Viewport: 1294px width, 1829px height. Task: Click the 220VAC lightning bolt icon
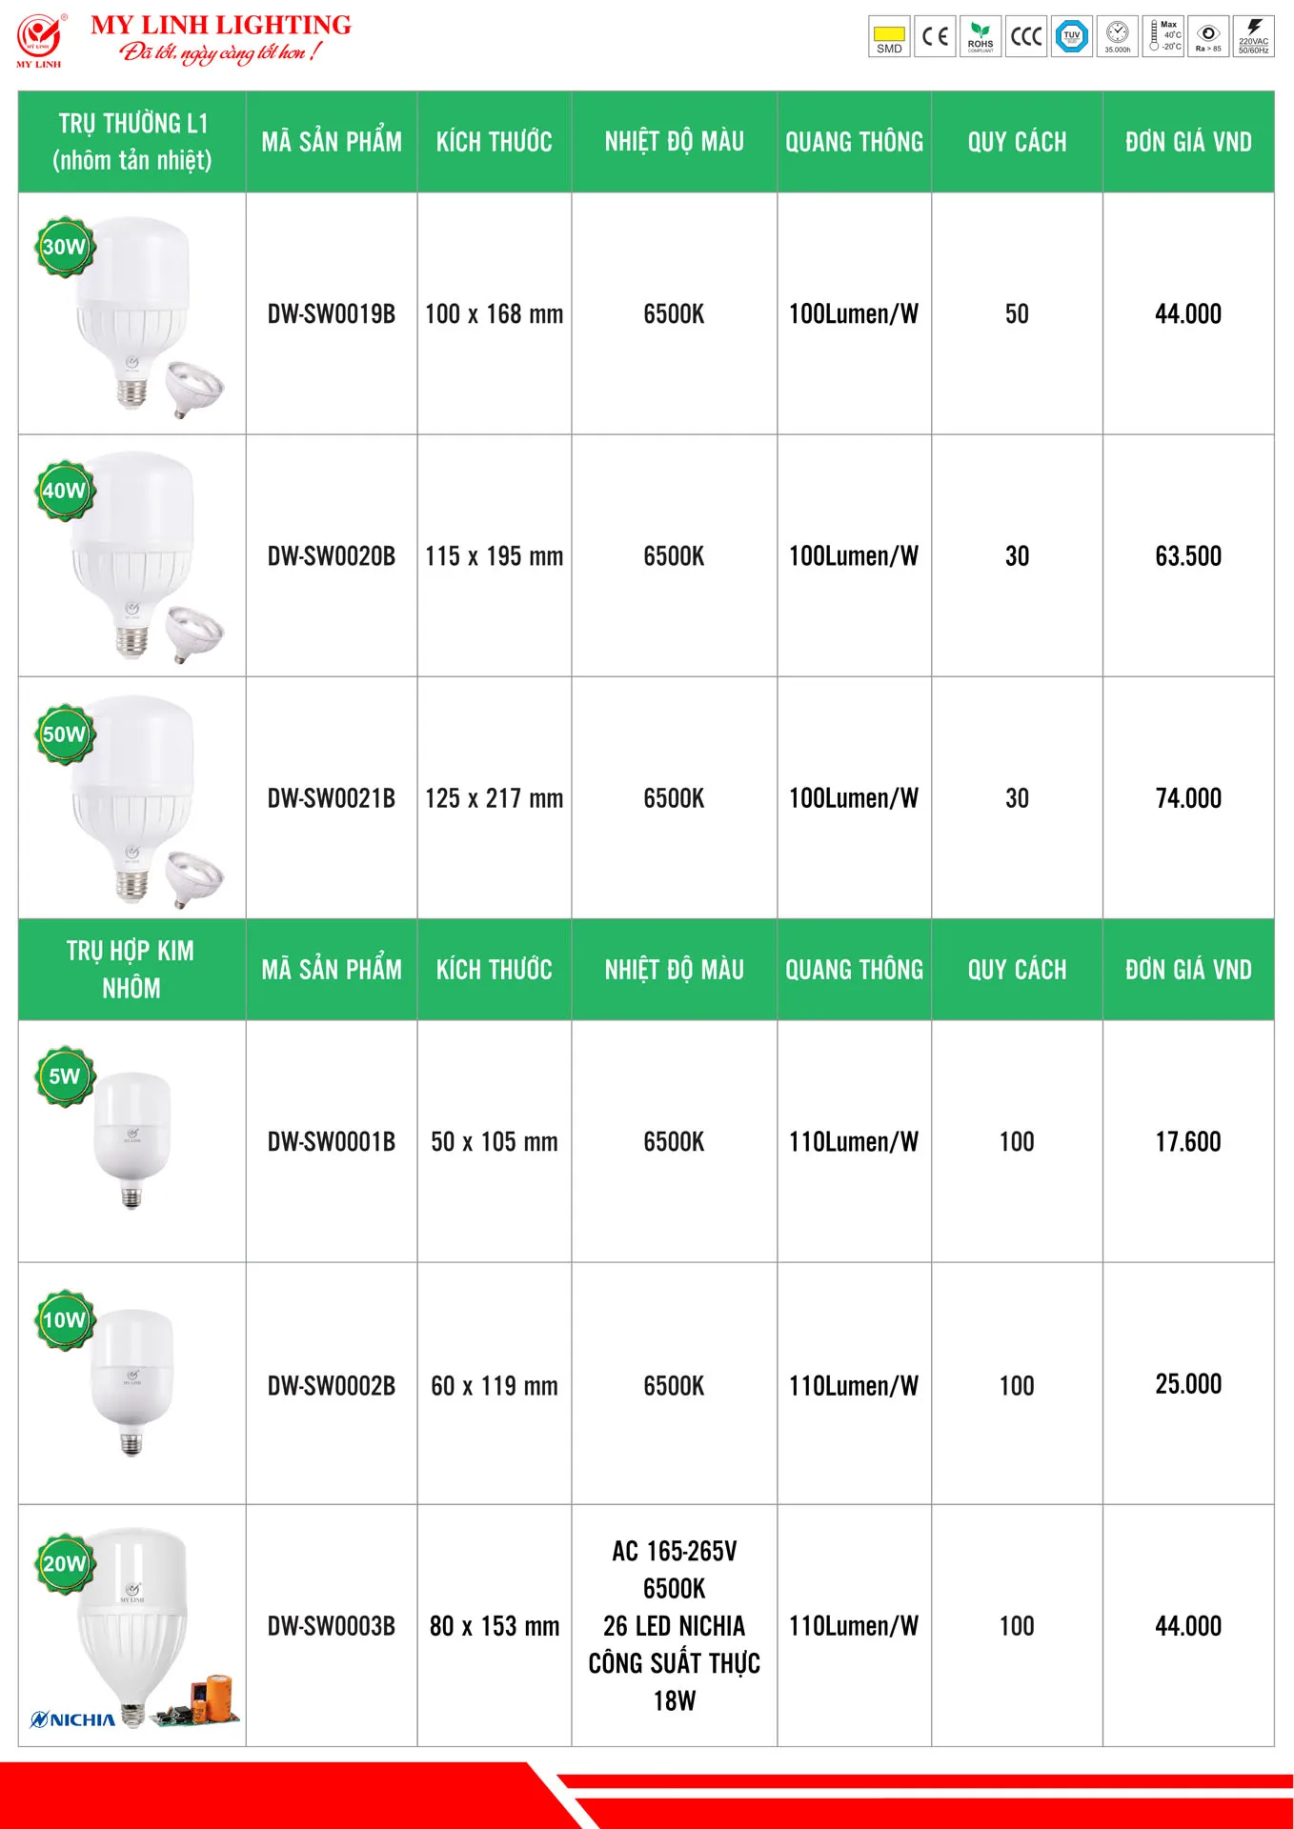coord(1254,36)
